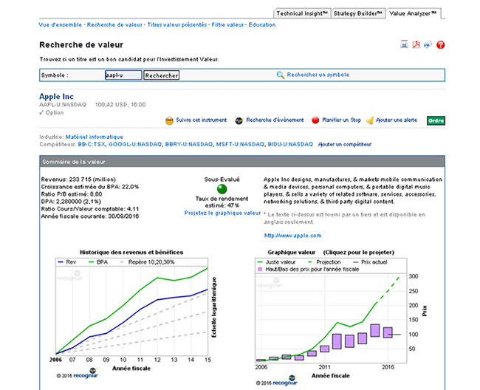Viewport: 480px width, 390px height.
Task: Click the 'Revenus: 233 715 (million)' text
Action: [78, 179]
